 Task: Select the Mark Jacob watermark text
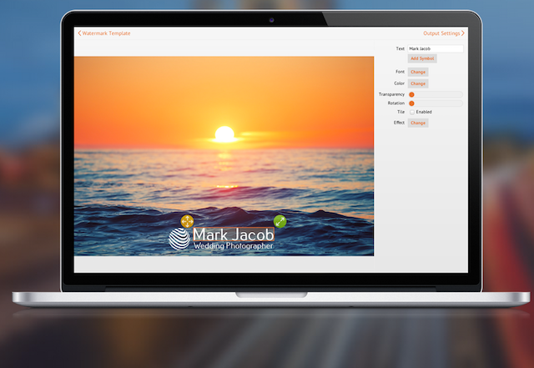pos(234,234)
